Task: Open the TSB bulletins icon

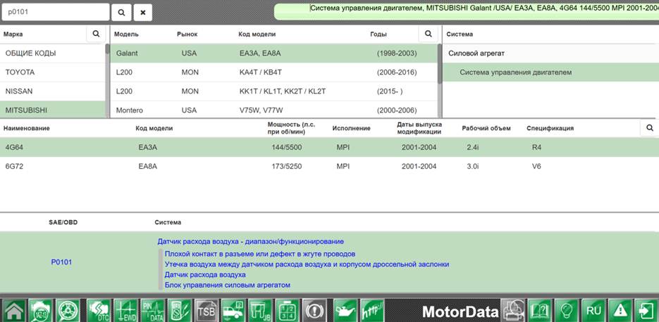Action: (x=207, y=311)
